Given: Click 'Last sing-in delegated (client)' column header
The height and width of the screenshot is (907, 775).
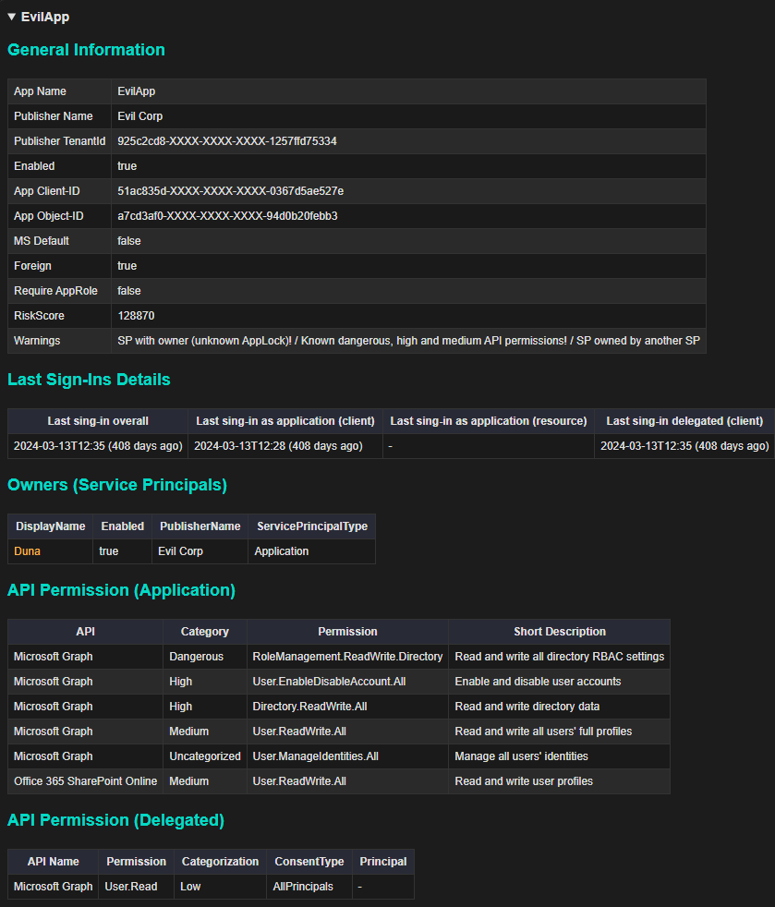Looking at the screenshot, I should 684,421.
